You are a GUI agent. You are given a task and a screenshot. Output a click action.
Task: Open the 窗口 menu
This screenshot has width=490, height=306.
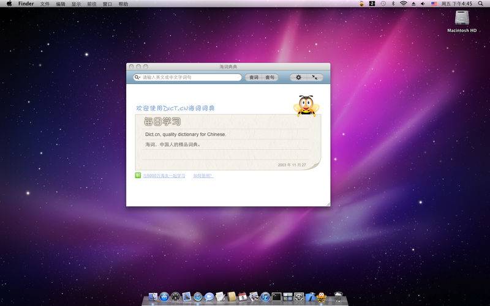[107, 4]
